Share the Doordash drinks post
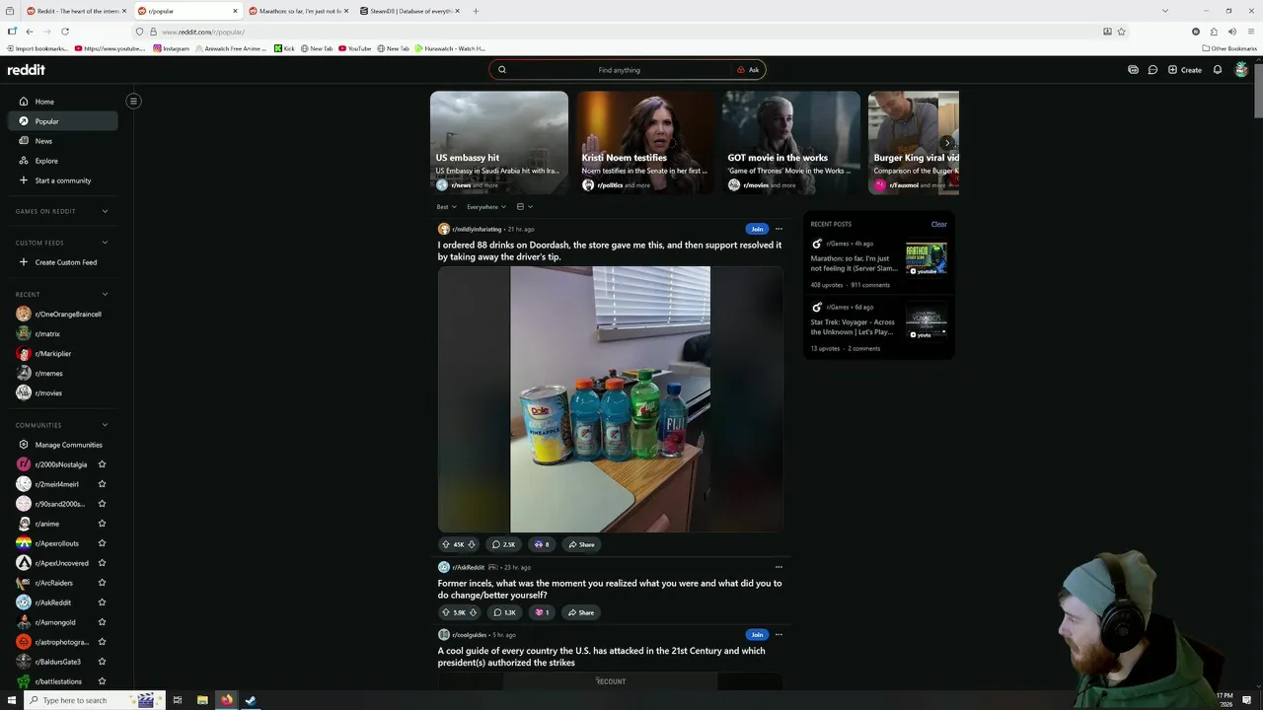The height and width of the screenshot is (710, 1263). 581,544
